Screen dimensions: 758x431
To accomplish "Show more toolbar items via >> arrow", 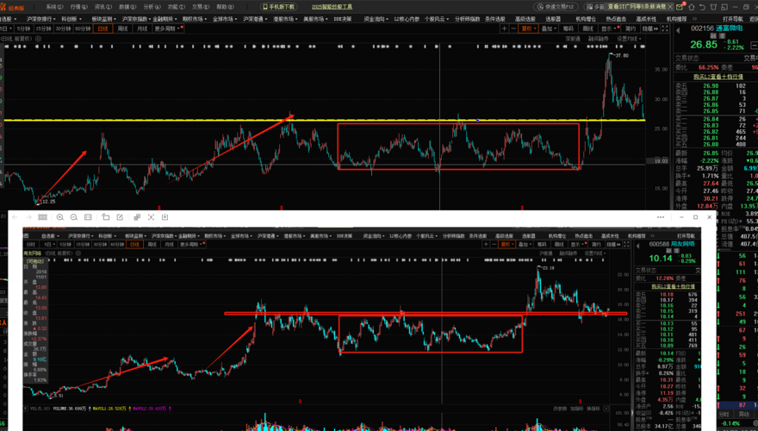I will (694, 19).
